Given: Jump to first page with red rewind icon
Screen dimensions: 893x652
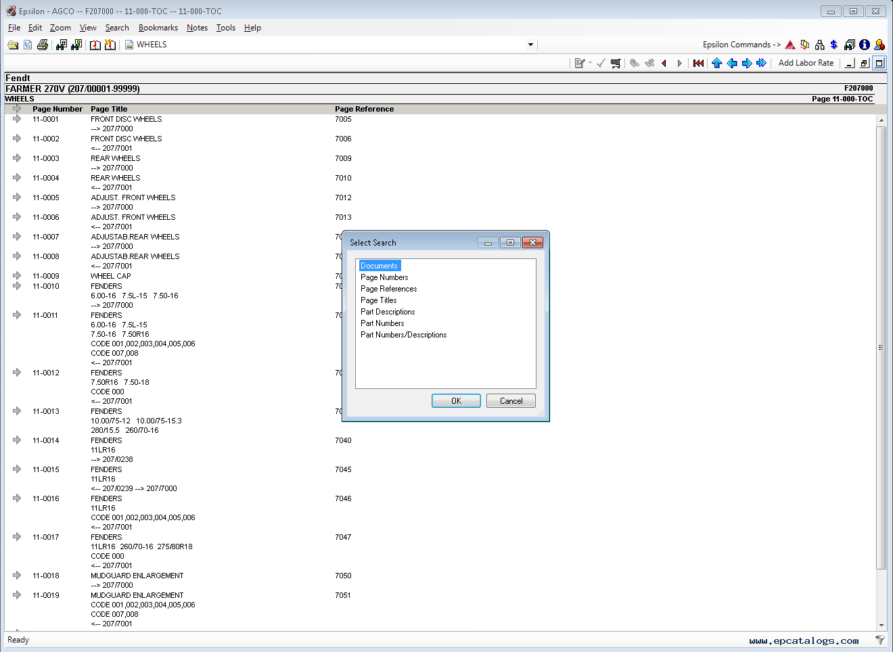Looking at the screenshot, I should coord(699,63).
